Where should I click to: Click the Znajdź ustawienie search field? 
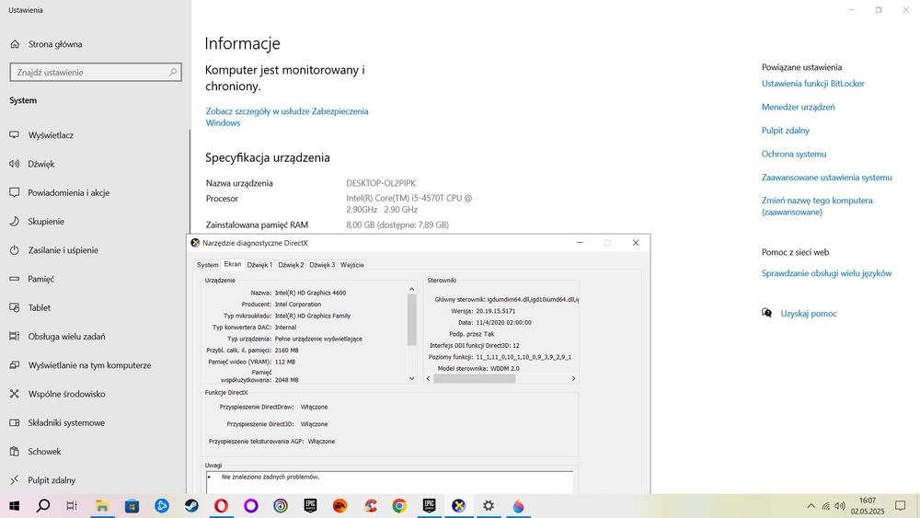click(96, 72)
